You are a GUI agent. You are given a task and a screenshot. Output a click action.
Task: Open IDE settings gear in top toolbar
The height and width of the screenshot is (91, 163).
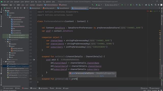[x=158, y=5]
